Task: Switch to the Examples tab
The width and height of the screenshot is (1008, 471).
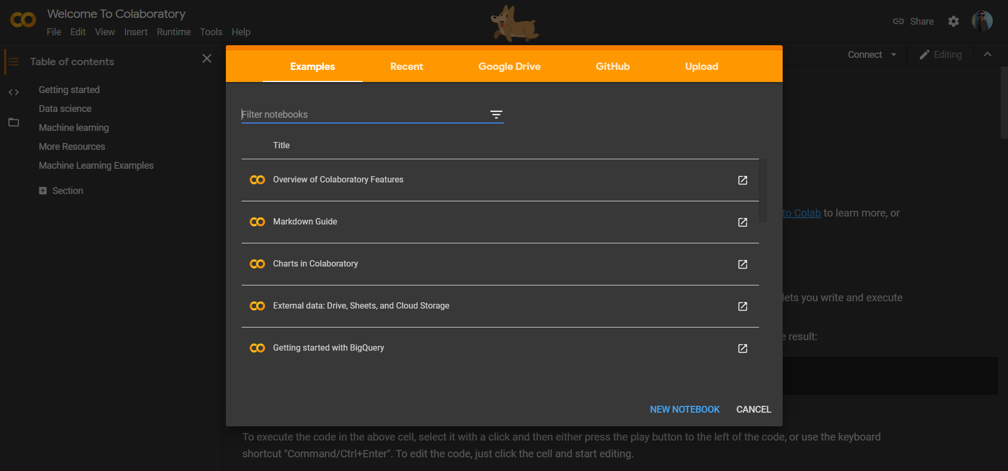Action: [x=313, y=66]
